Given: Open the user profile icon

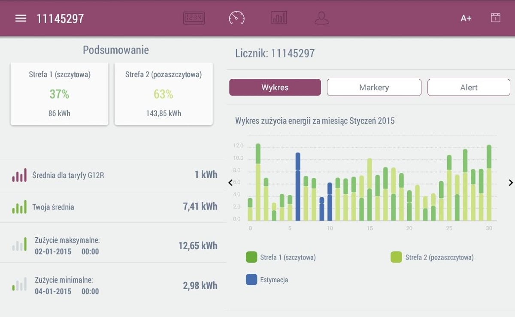Looking at the screenshot, I should point(321,18).
